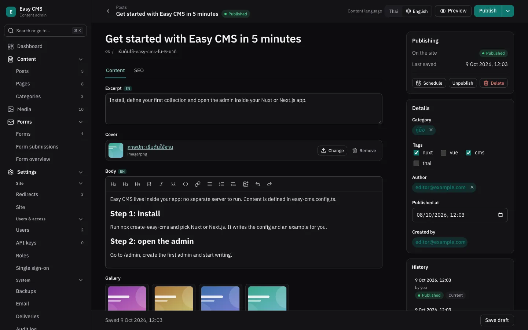Check the vue tag
Screen dimensions: 528x330
(443, 153)
